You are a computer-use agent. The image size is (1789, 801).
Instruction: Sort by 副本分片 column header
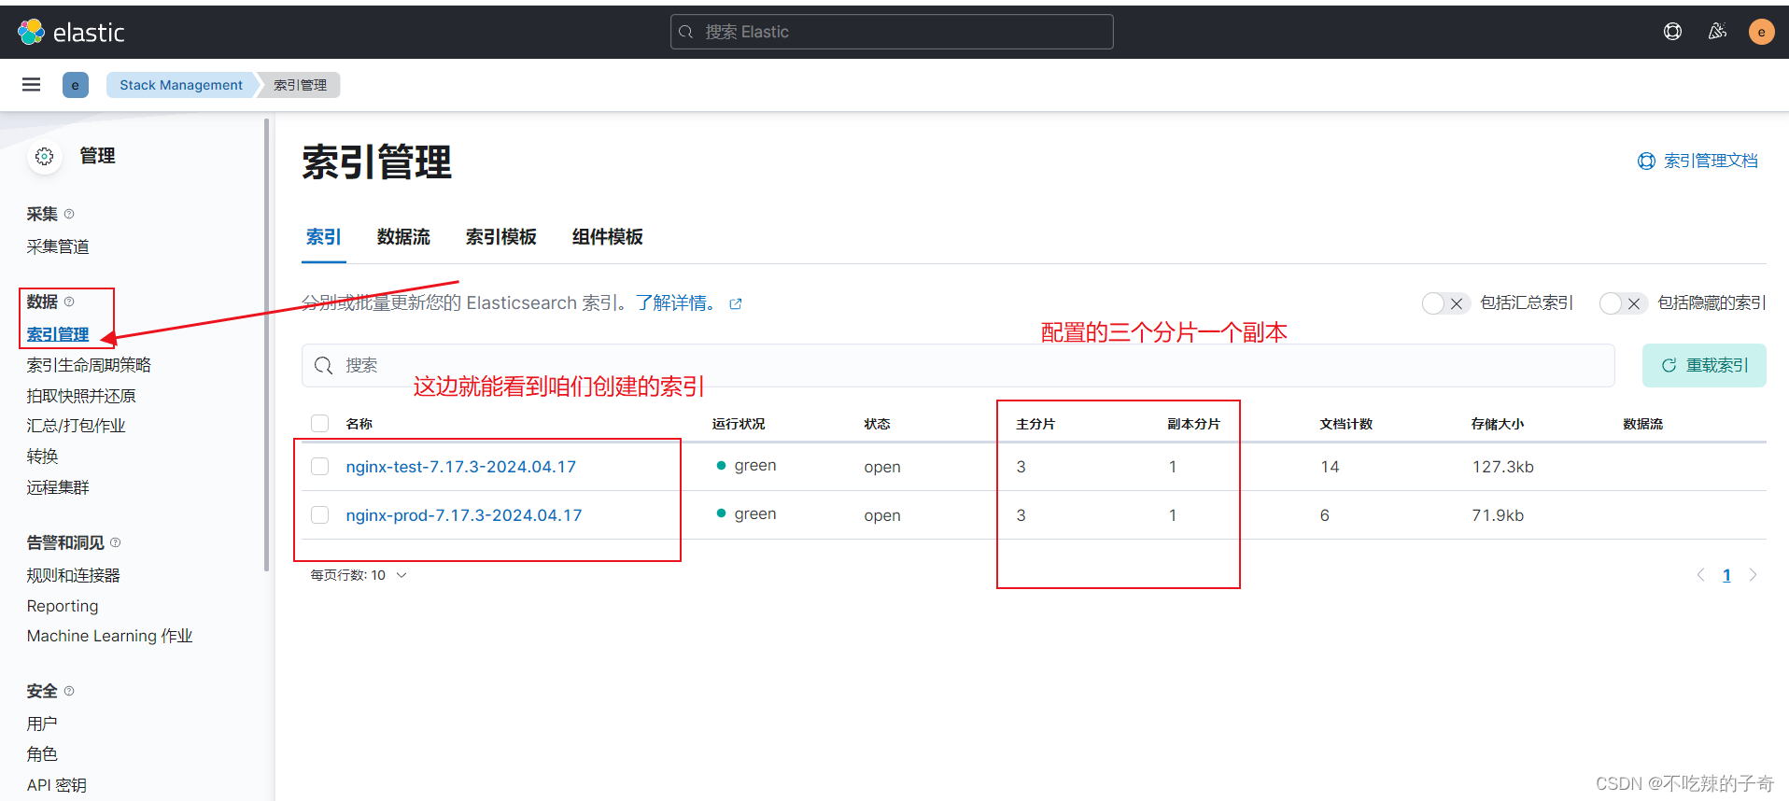tap(1193, 424)
